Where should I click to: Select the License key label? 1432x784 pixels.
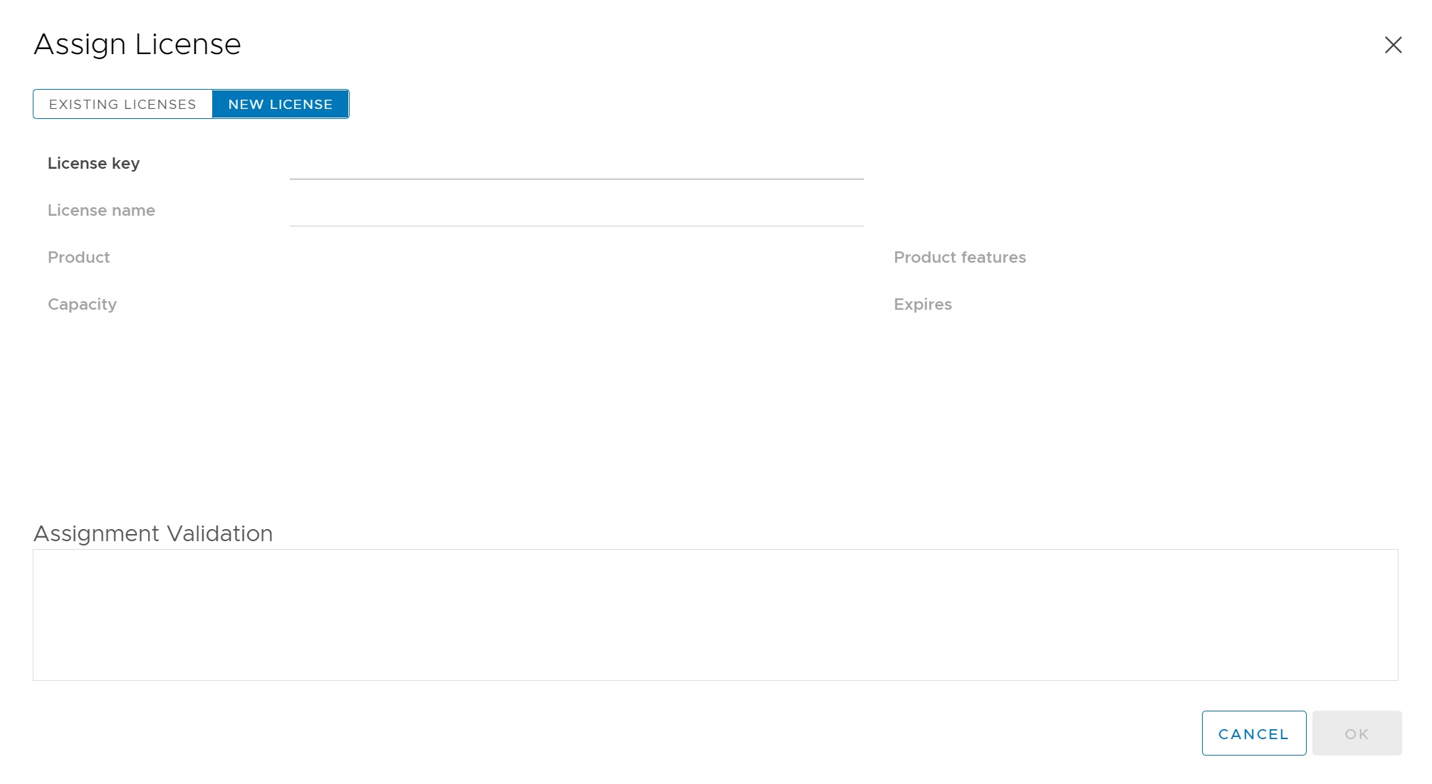click(93, 164)
